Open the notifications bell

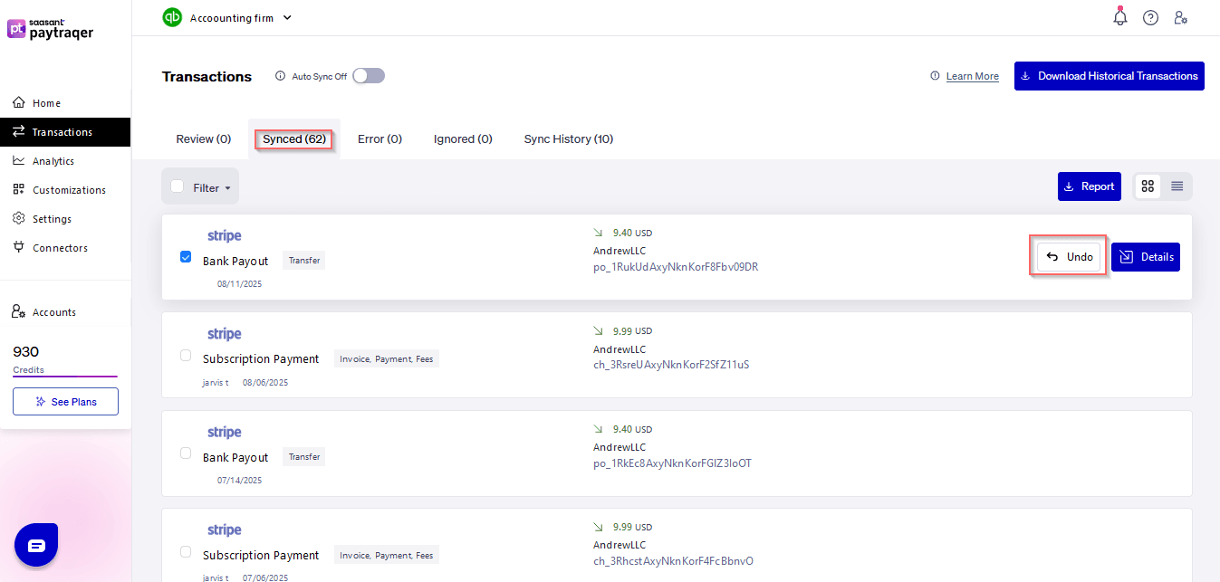coord(1120,16)
